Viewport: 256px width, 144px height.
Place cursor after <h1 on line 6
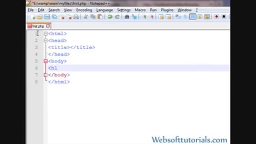coord(58,68)
